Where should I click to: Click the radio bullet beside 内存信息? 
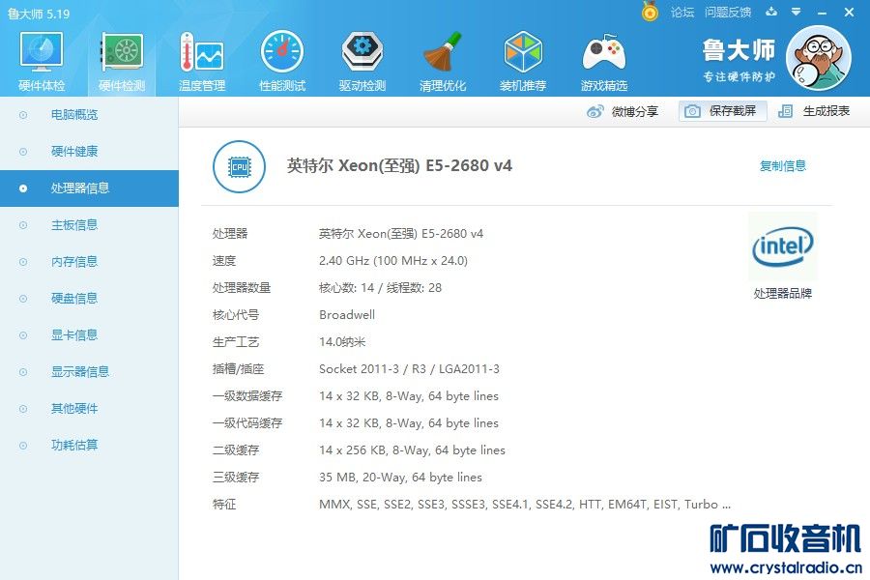pos(23,261)
